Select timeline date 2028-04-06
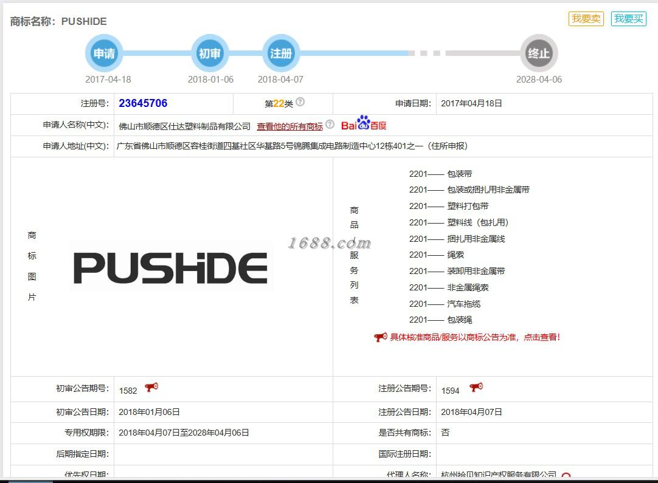The image size is (658, 483). tap(539, 79)
